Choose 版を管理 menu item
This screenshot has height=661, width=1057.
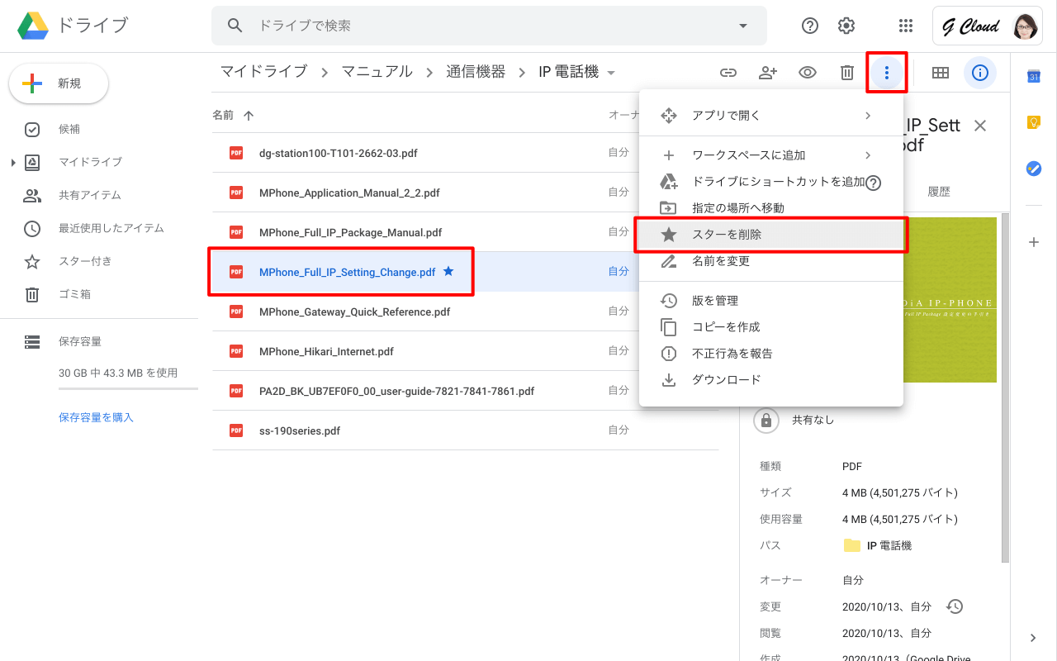click(770, 301)
